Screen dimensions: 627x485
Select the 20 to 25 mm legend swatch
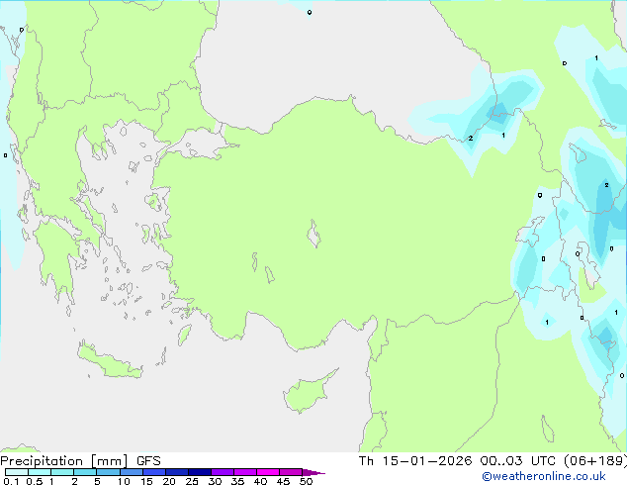click(176, 472)
